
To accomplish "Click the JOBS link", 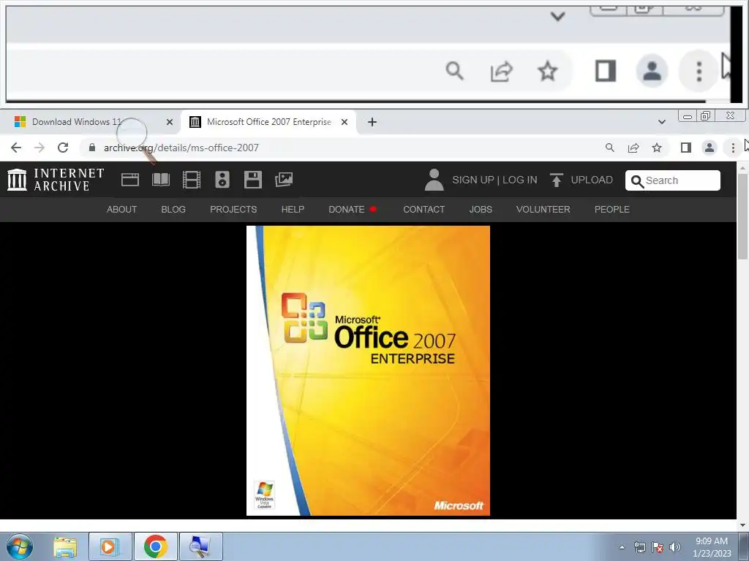I will [x=481, y=210].
